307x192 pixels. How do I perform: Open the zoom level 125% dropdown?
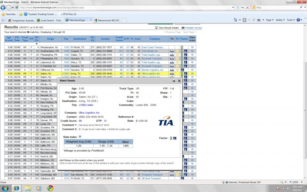click(x=302, y=182)
